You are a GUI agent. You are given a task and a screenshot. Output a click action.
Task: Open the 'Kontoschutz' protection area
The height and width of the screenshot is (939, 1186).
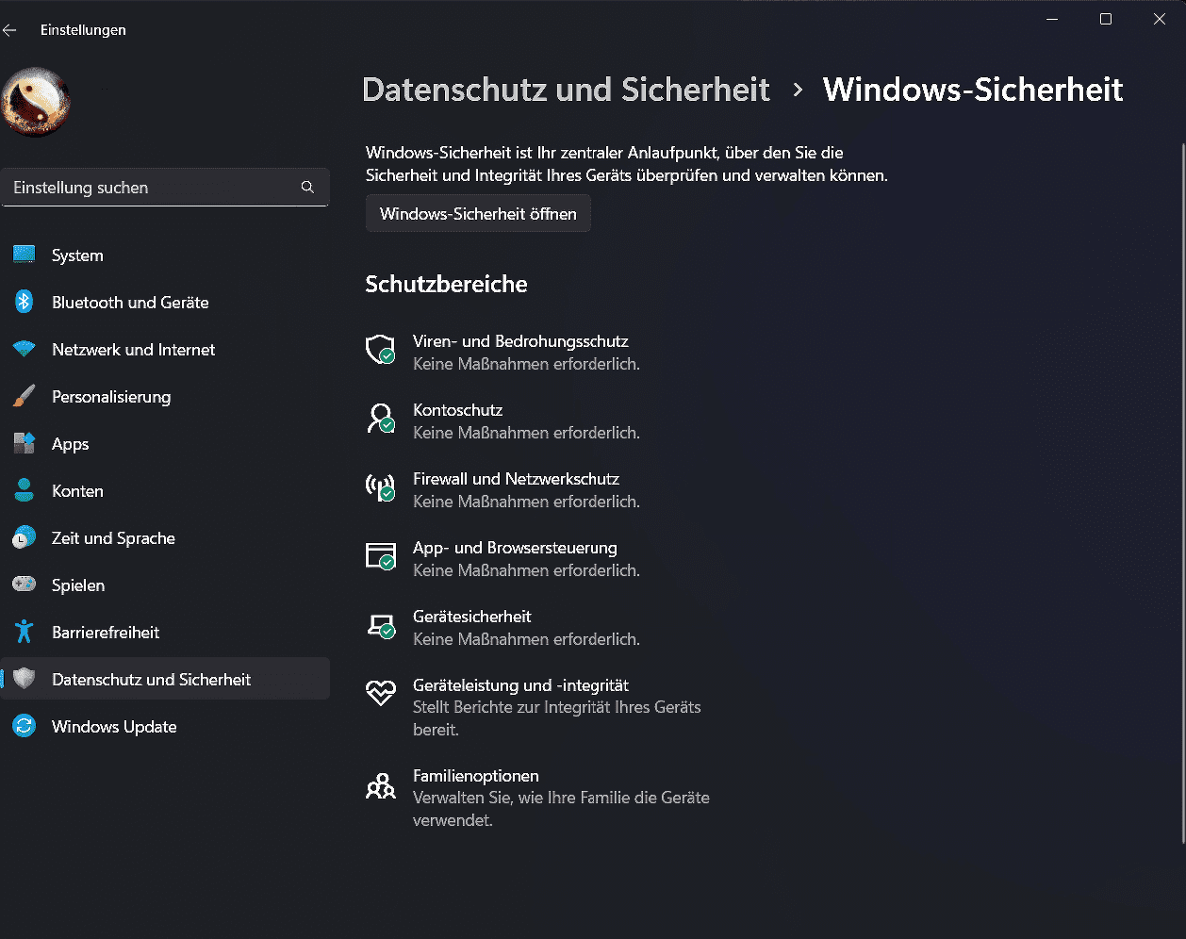click(x=457, y=410)
